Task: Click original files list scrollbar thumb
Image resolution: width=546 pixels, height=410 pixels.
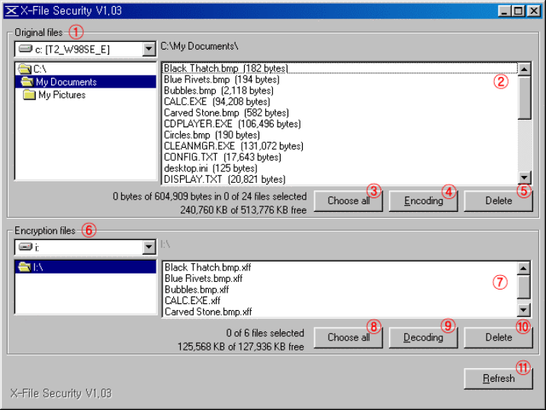Action: coord(525,98)
